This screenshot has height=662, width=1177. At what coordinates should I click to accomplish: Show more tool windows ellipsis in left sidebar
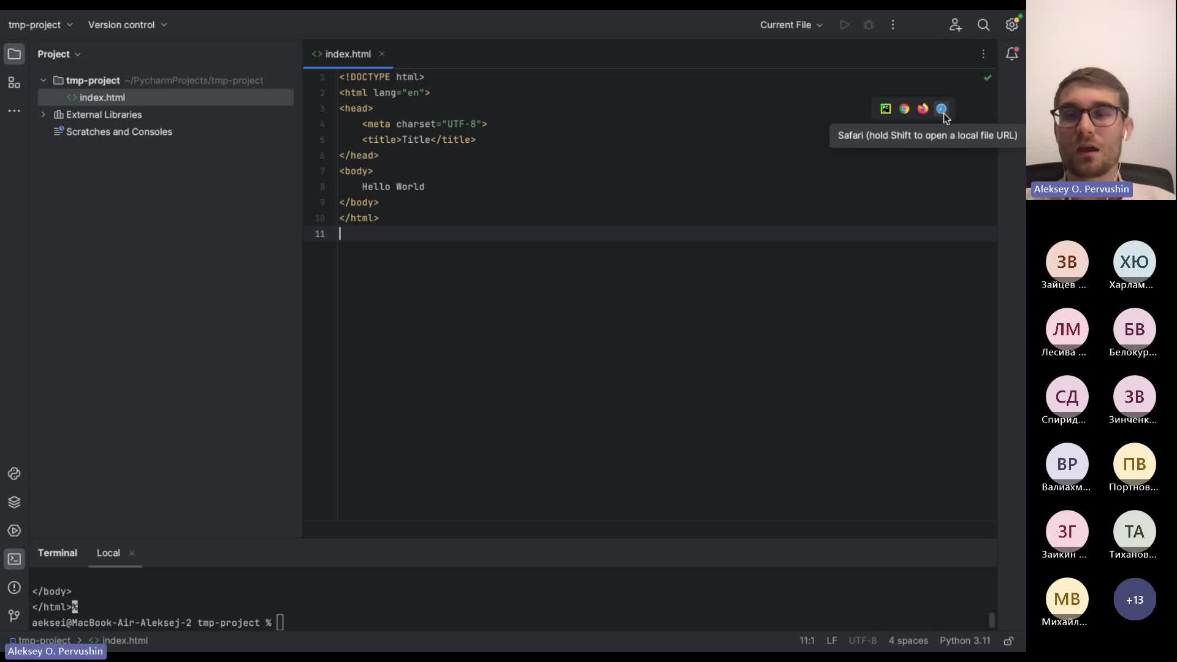[14, 111]
